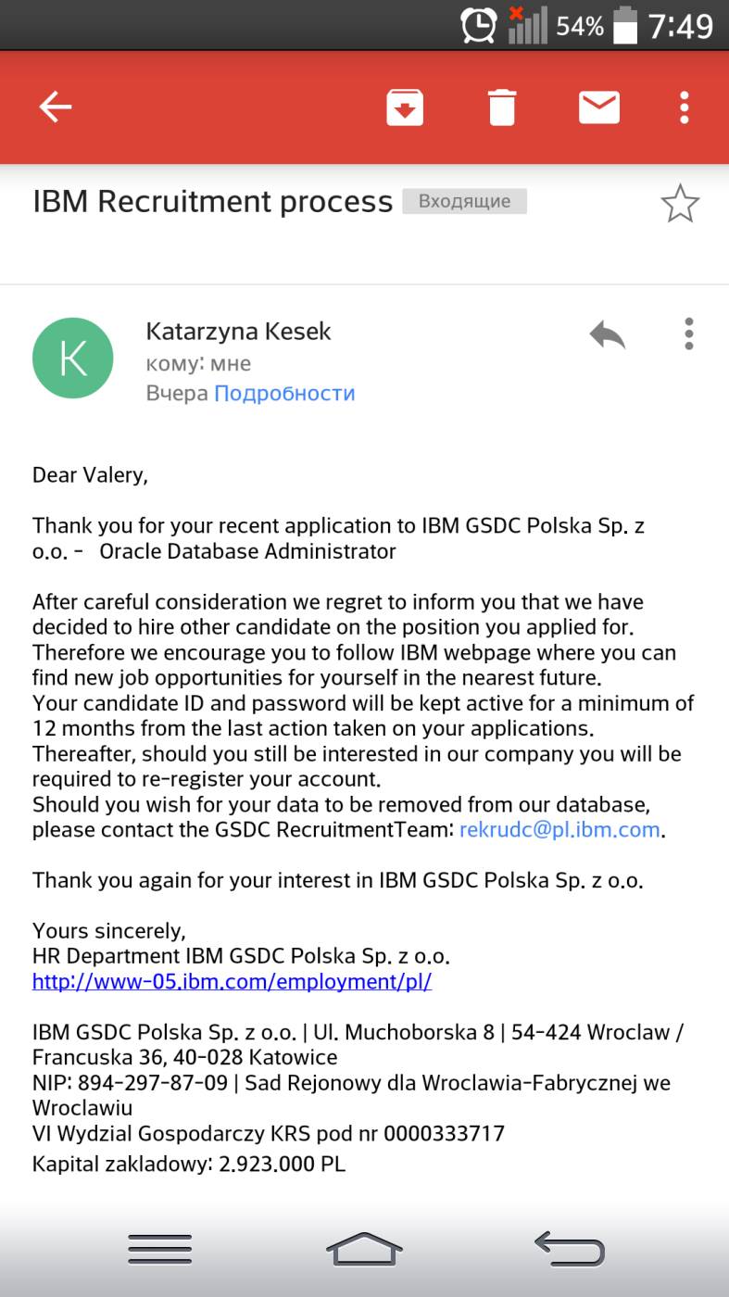Open the top toolbar overflow menu
729x1297 pixels.
click(x=684, y=107)
